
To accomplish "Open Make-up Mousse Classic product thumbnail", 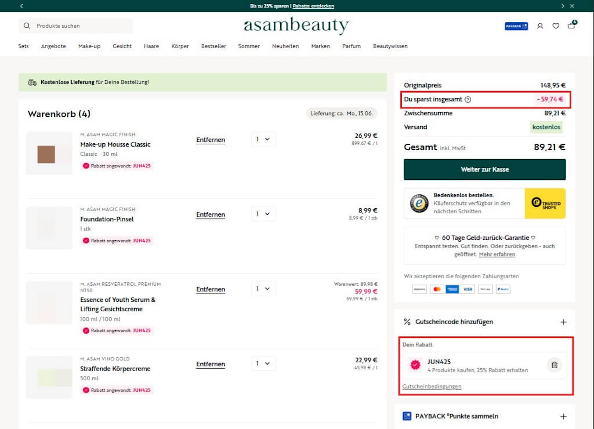I will (49, 154).
